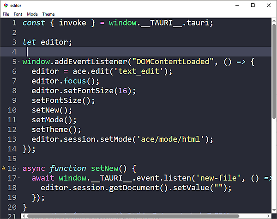Open the File menu
Screen dimensions: 277x219
point(6,14)
